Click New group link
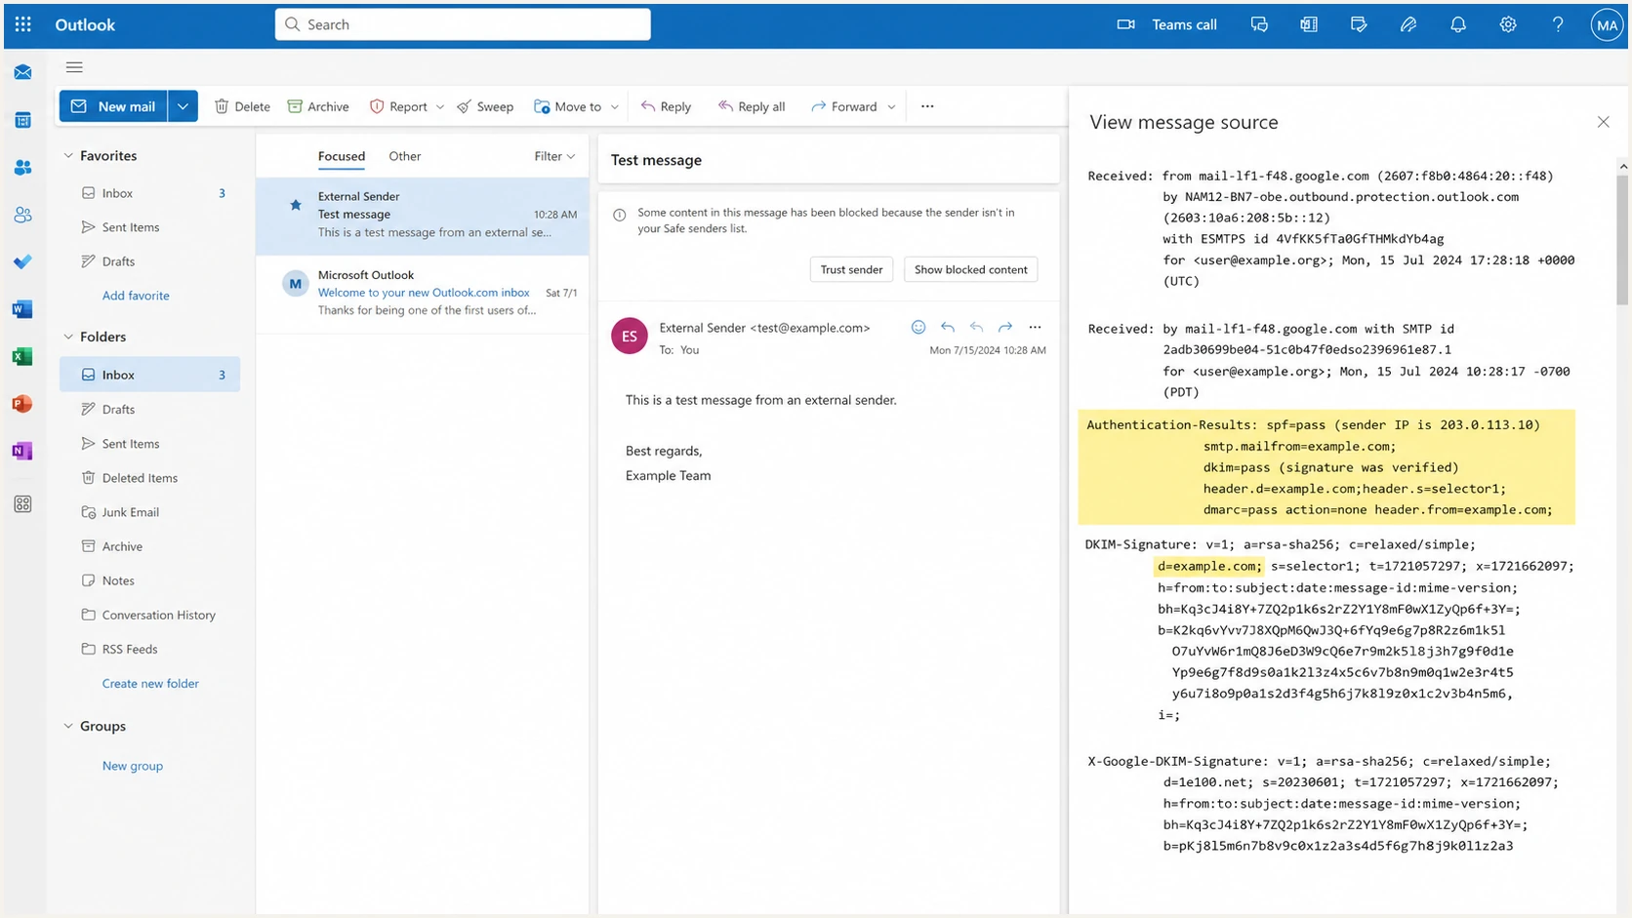The width and height of the screenshot is (1632, 918). (x=133, y=766)
